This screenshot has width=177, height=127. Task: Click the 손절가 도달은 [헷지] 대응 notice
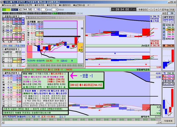36,109
